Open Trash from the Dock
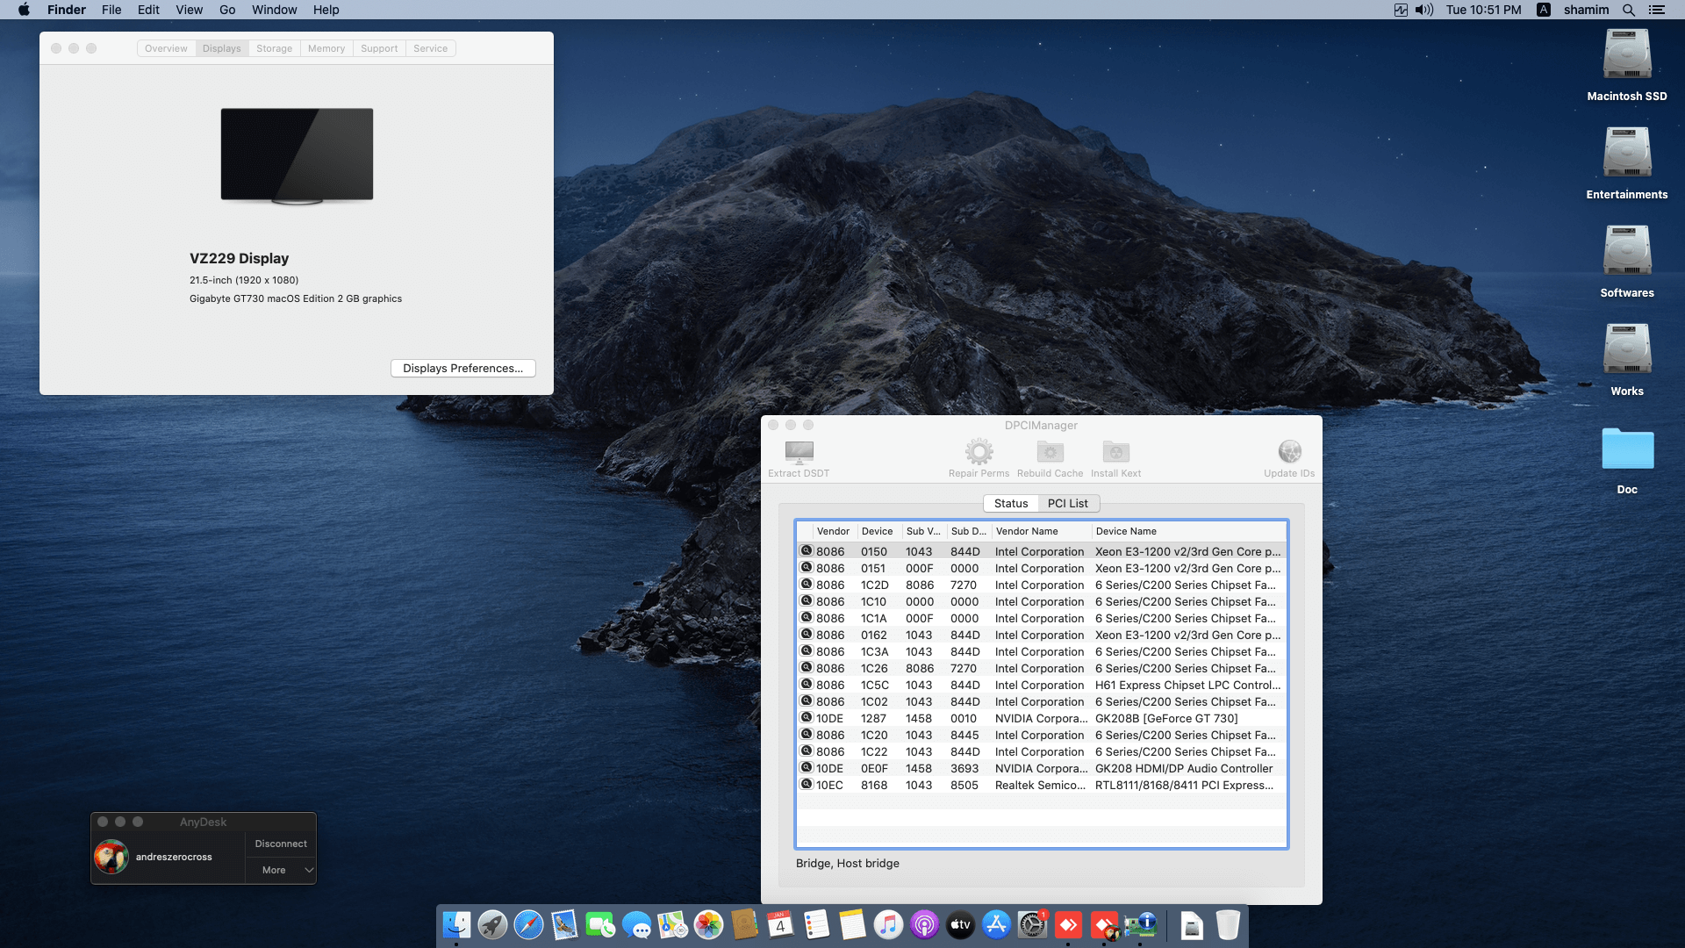 (x=1228, y=924)
